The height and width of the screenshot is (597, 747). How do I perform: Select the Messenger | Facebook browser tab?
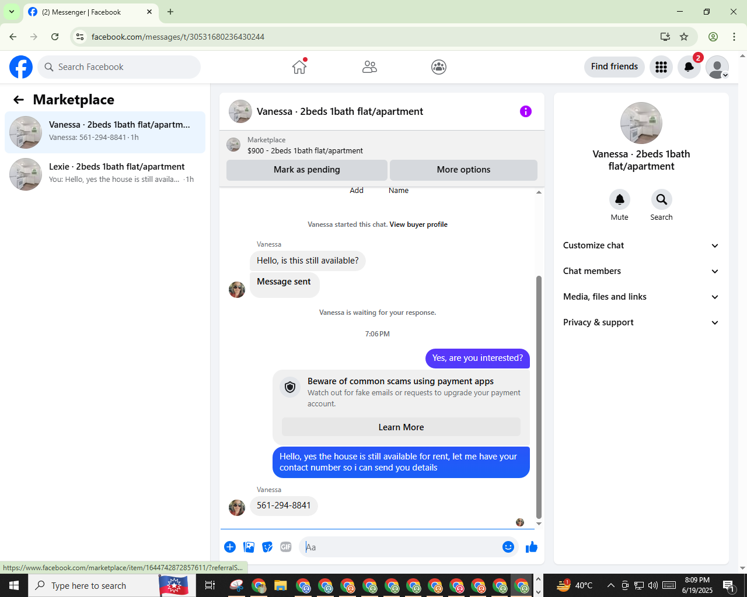click(x=91, y=12)
